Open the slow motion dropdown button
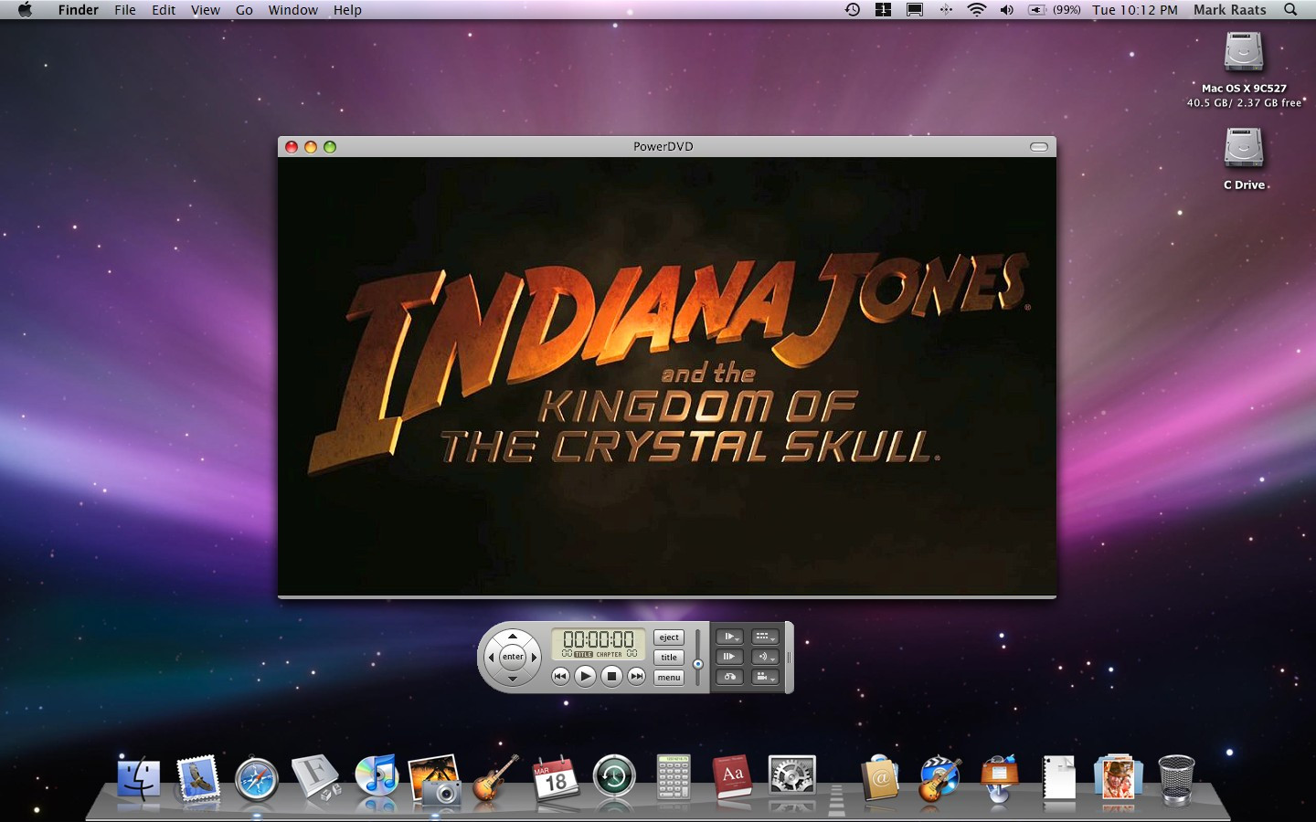Screen dimensions: 1316x822 click(730, 637)
